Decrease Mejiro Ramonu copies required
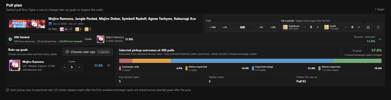Image resolution: width=391 pixels, height=100 pixels. tap(64, 67)
